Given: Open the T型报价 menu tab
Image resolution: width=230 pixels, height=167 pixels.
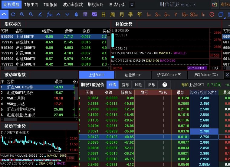Looking at the screenshot, I should point(51,5).
